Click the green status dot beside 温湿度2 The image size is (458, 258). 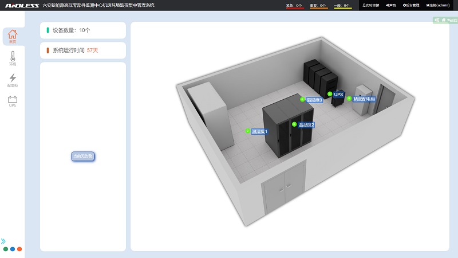click(294, 124)
